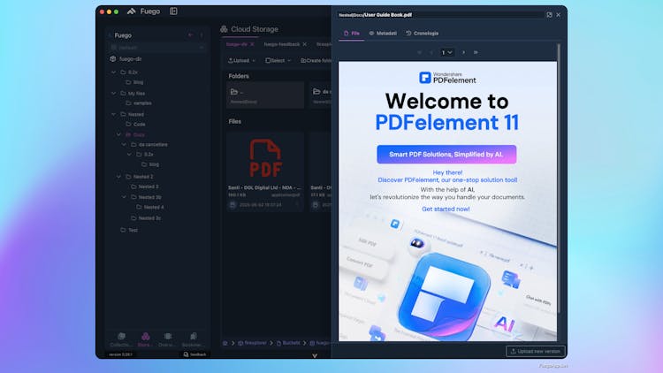Collapse the Nested 3b folder
Viewport: 663px width, 373px height.
click(124, 197)
